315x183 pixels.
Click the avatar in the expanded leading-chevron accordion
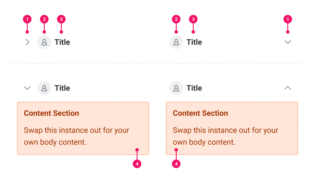coord(44,88)
